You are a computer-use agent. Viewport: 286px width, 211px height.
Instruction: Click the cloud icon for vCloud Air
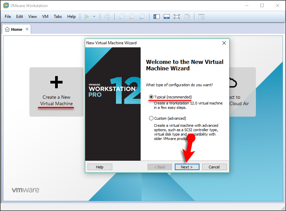pyautogui.click(x=233, y=83)
